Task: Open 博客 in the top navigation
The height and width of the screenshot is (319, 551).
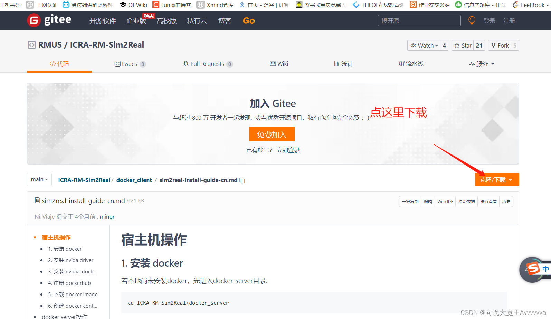Action: pyautogui.click(x=225, y=21)
